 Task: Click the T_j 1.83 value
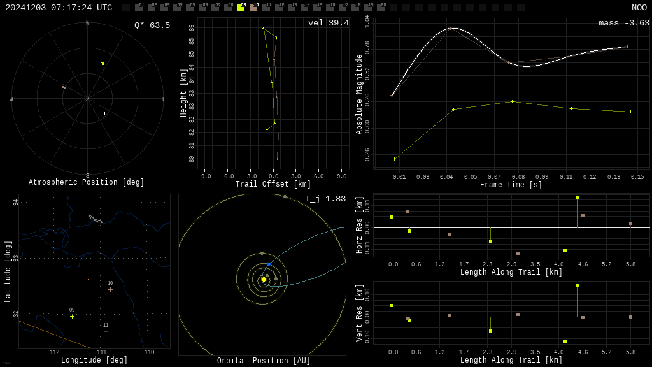pyautogui.click(x=325, y=199)
